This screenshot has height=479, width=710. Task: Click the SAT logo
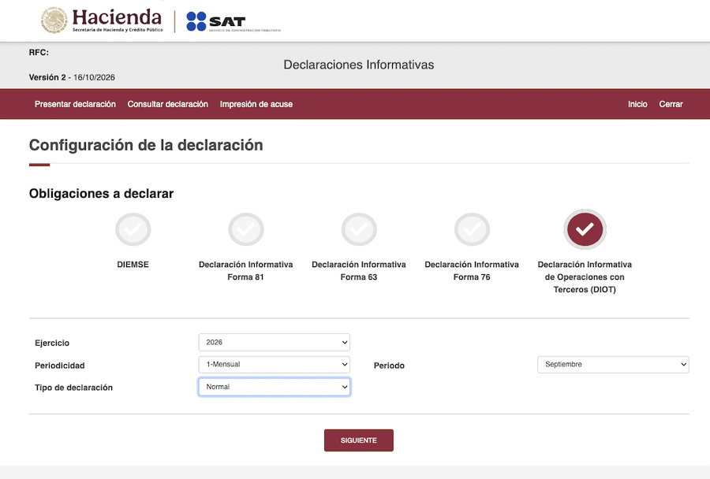(x=234, y=21)
